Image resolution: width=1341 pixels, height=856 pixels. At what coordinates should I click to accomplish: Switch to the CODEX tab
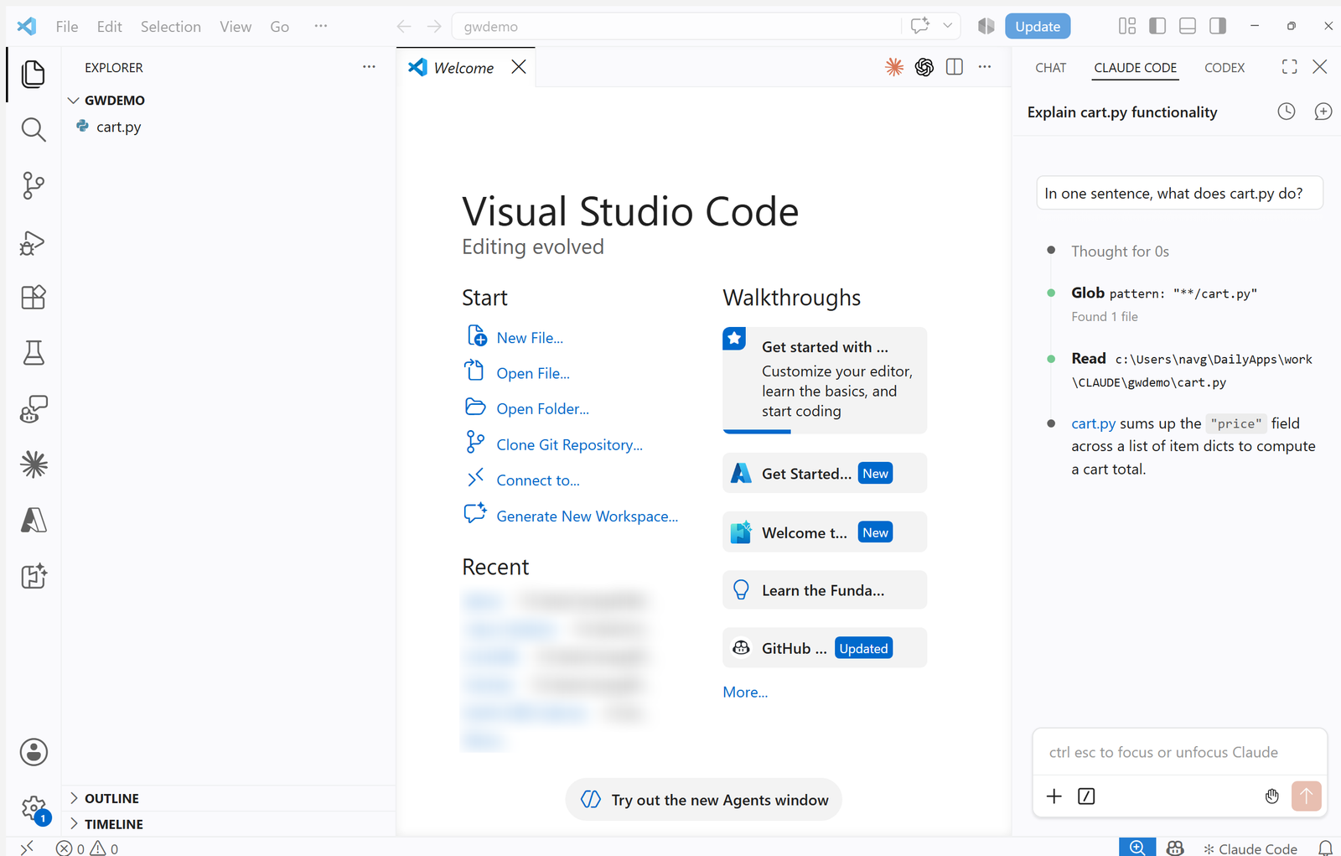point(1225,67)
